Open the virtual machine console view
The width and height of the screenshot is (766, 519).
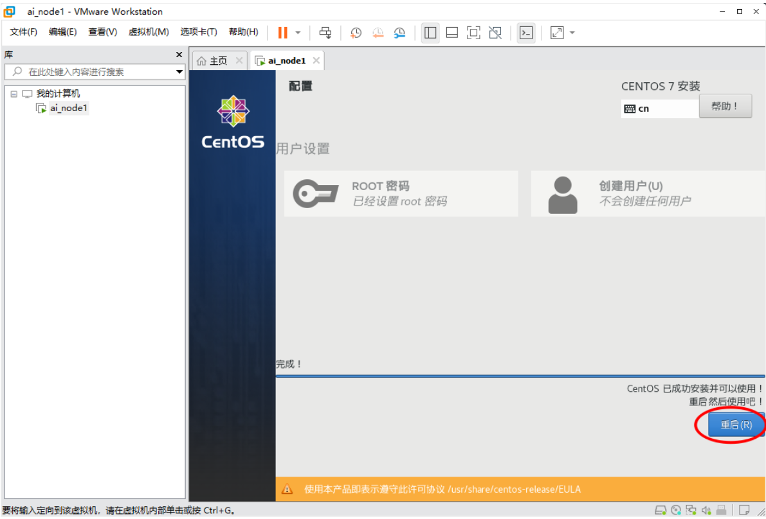526,32
